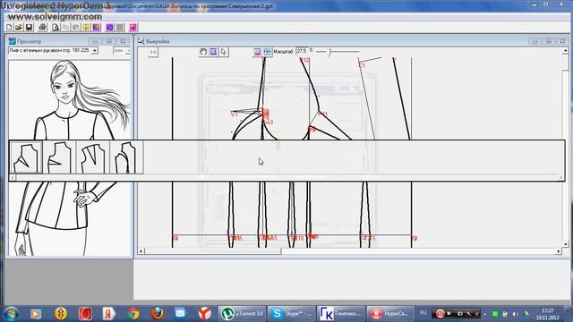Screen dimensions: 573x322
Task: Click the double-arrow toggle button in the pattern panel
Action: pos(153,52)
